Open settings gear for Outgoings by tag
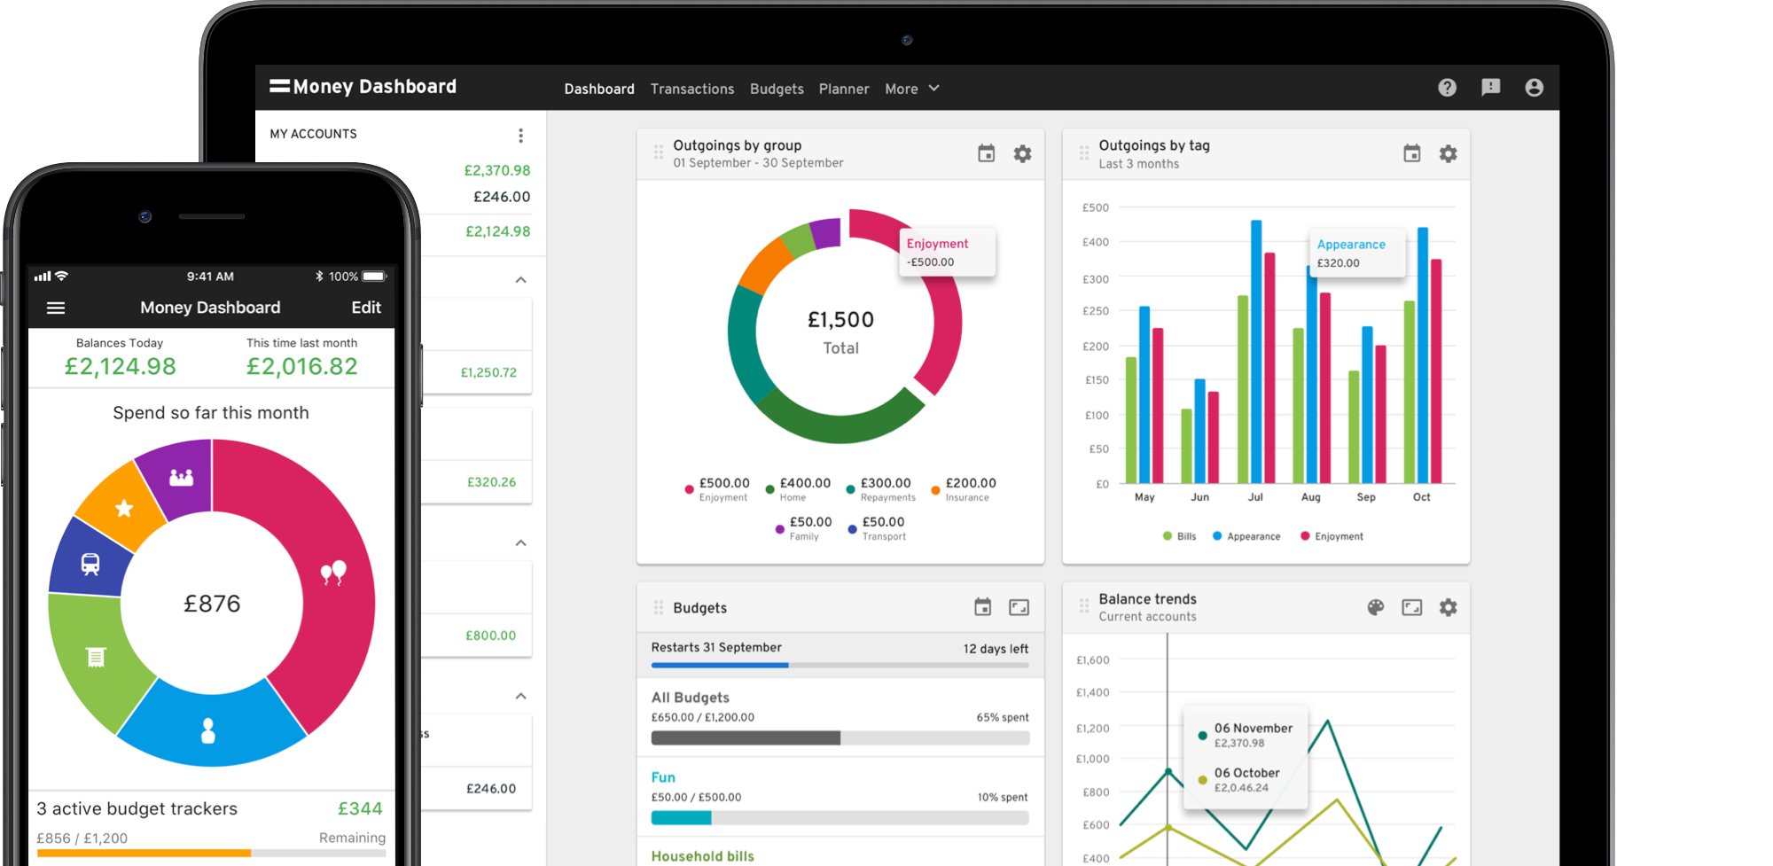This screenshot has height=866, width=1773. click(1448, 153)
